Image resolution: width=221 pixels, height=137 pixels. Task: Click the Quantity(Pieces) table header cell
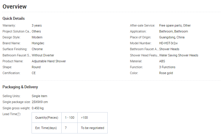(47, 118)
